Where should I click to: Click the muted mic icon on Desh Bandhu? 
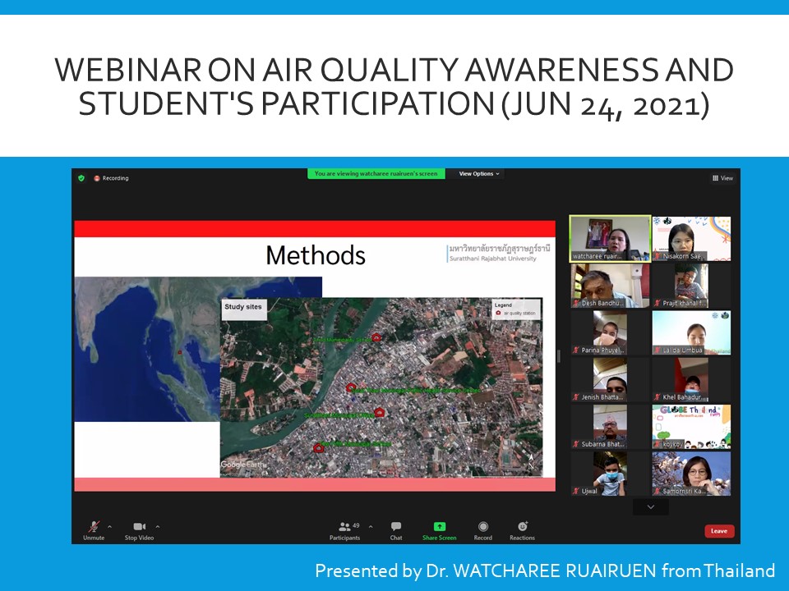tap(576, 304)
